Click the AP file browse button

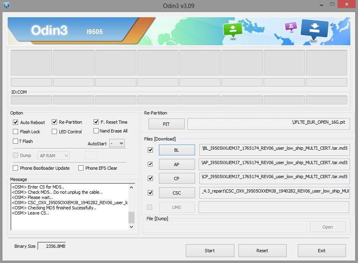[177, 165]
